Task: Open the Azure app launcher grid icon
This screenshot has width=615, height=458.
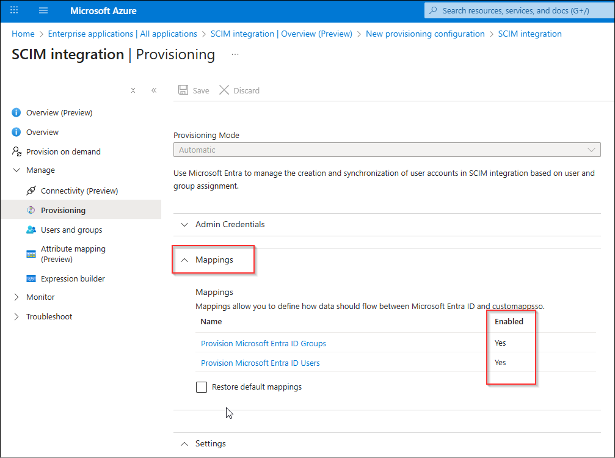Action: tap(14, 10)
